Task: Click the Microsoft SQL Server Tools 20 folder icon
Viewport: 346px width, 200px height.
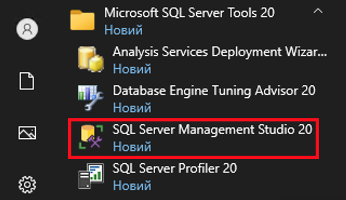Action: [83, 21]
